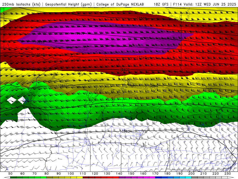
Task: Click the 90 value on the color scale
Action: [x=59, y=174]
